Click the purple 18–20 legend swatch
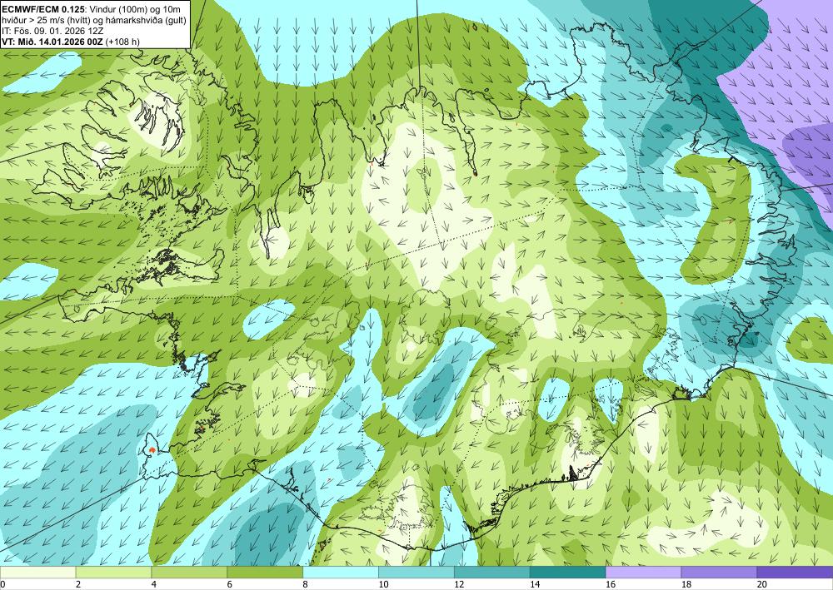833x590 pixels. [719, 572]
